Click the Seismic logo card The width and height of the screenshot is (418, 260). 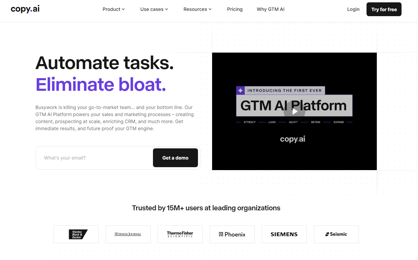point(336,234)
